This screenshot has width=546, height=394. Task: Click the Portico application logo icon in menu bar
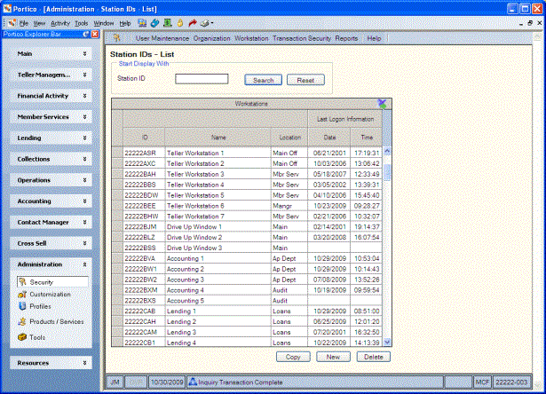coord(12,23)
